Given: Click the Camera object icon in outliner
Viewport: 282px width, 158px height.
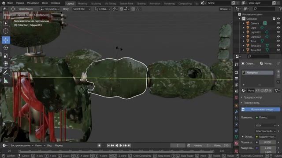Looking at the screenshot, I should point(248,23).
